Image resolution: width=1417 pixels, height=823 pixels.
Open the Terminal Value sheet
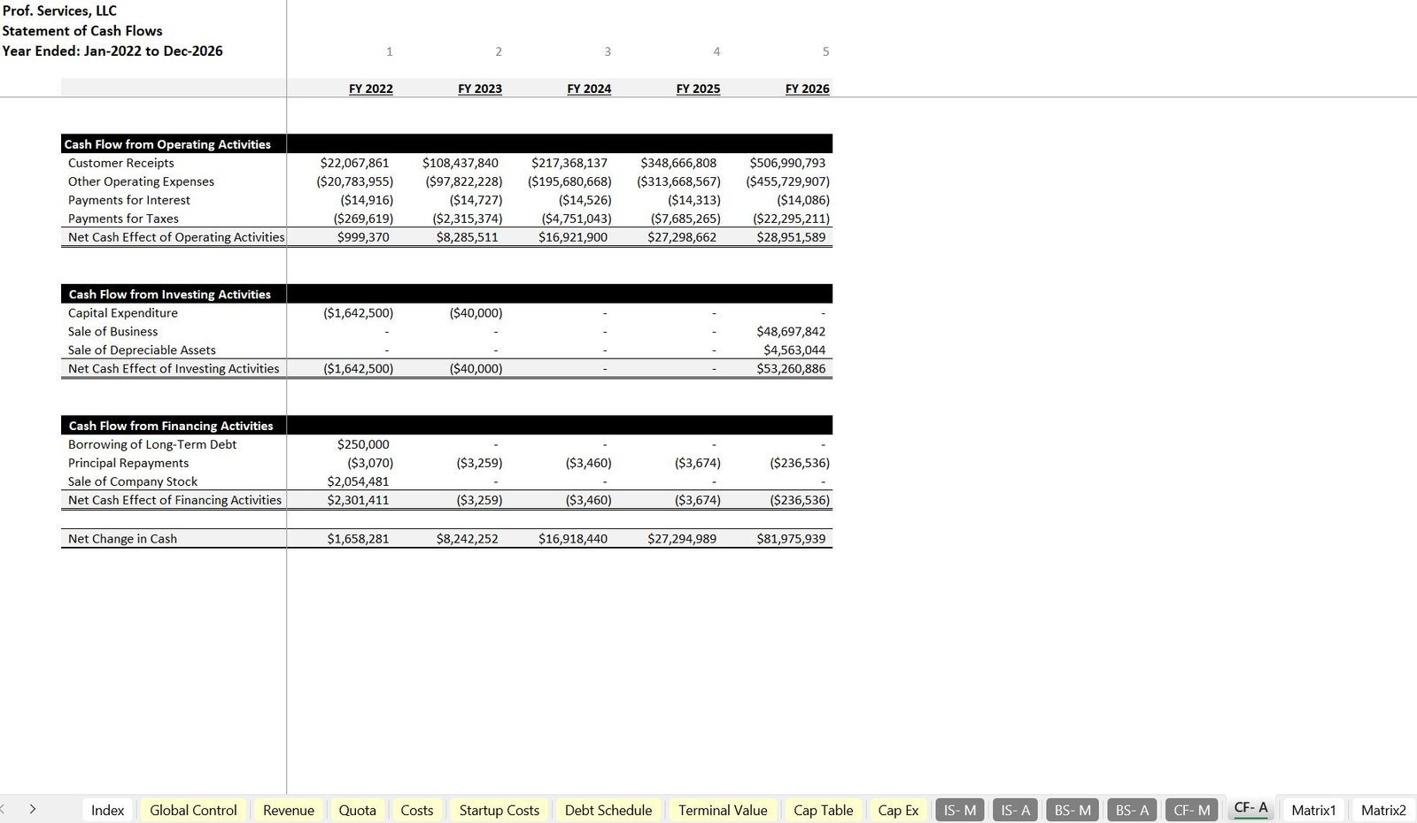[723, 810]
